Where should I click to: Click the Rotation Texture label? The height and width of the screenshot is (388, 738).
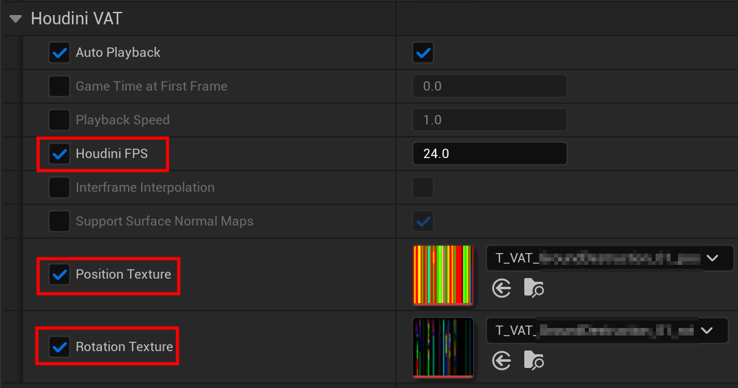(124, 347)
